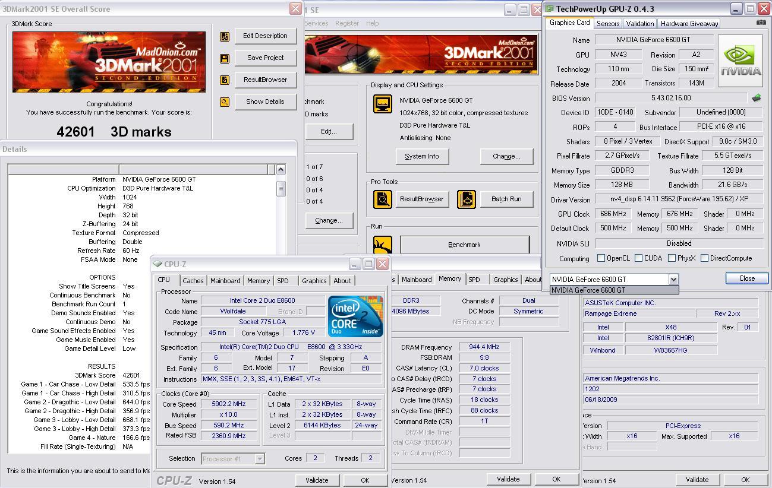Click the Intel Core 2 Duo logo

355,316
